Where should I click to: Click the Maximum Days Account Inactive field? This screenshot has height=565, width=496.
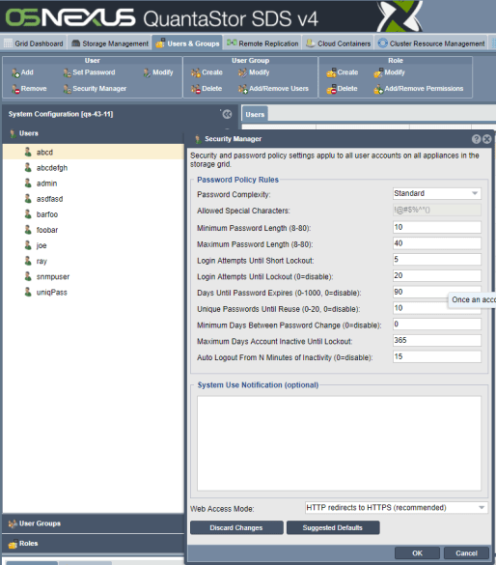click(x=437, y=341)
